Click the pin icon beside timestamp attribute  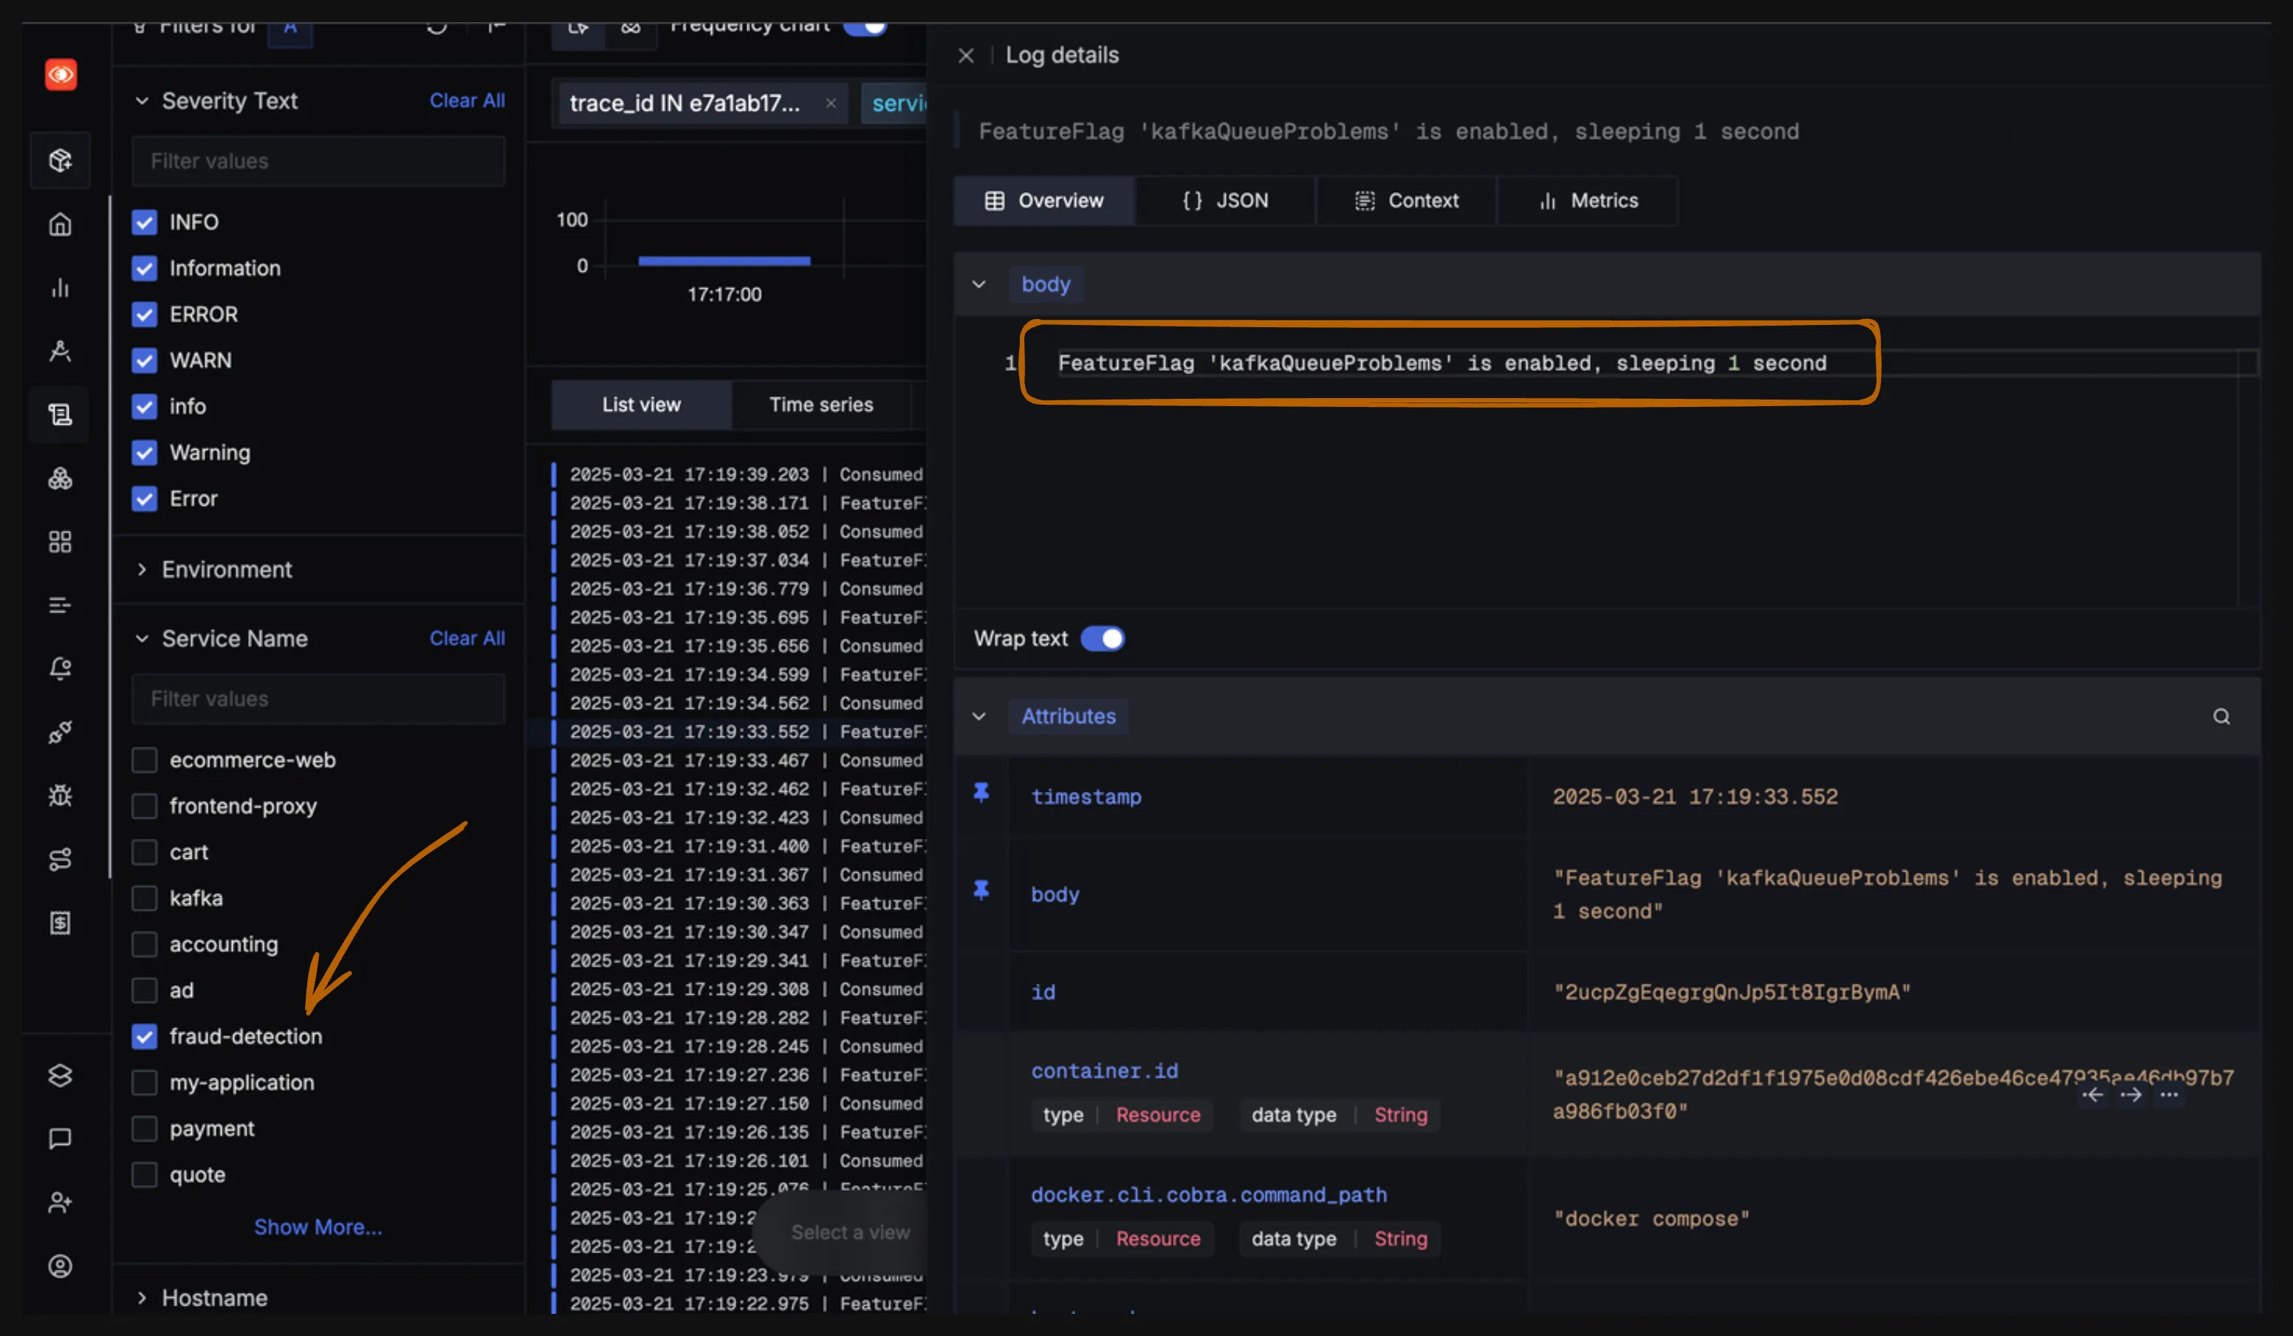pos(981,792)
